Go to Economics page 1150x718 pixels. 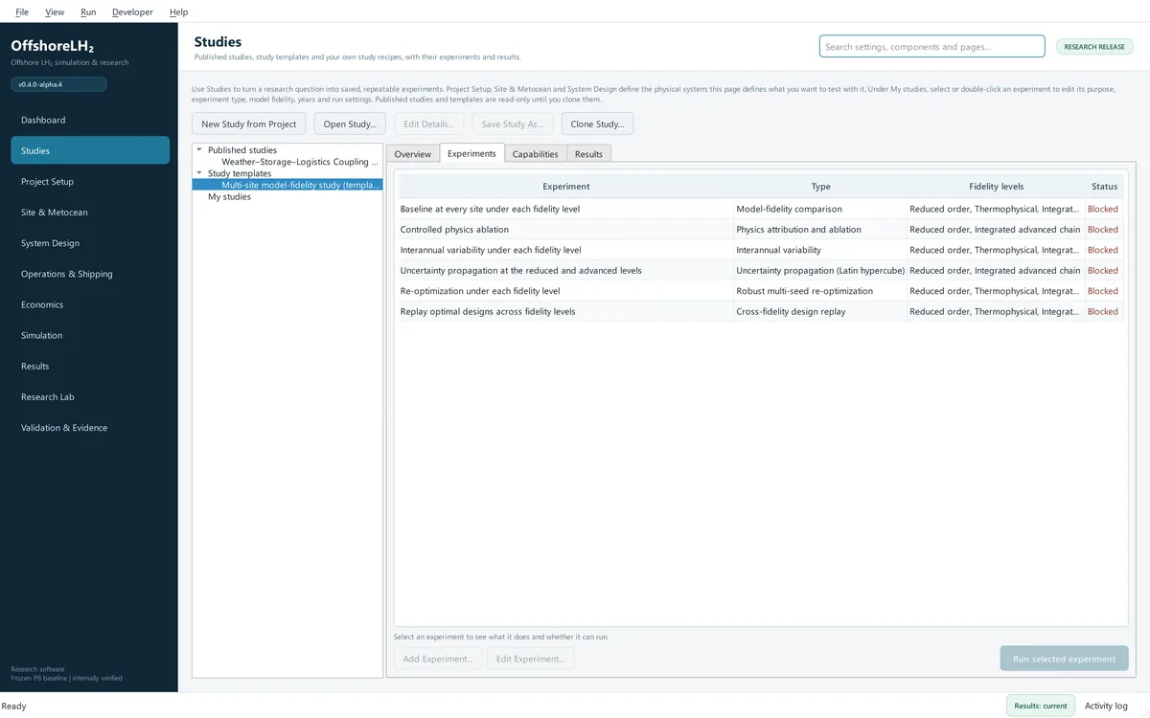pos(90,304)
